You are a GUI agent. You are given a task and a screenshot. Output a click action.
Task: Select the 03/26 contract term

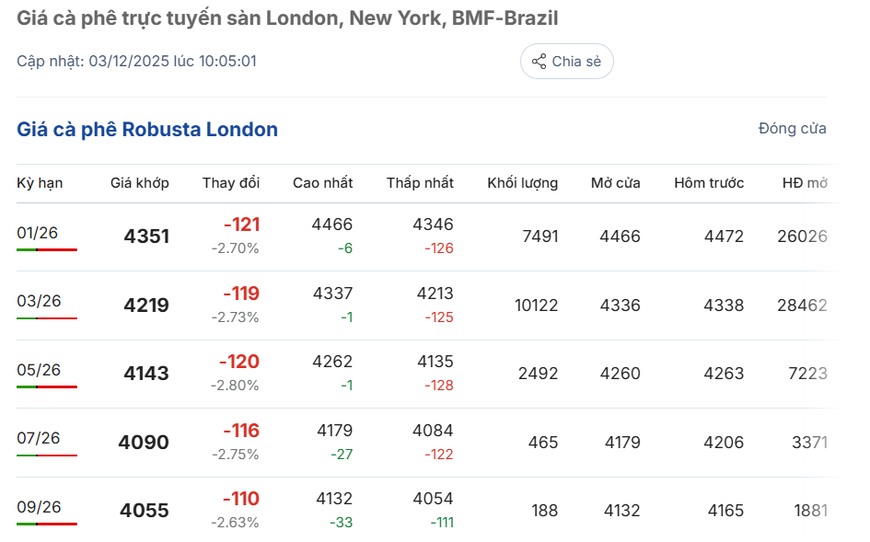coord(39,301)
